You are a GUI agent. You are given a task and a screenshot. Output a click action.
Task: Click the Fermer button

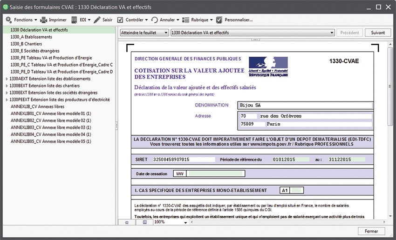click(371, 231)
